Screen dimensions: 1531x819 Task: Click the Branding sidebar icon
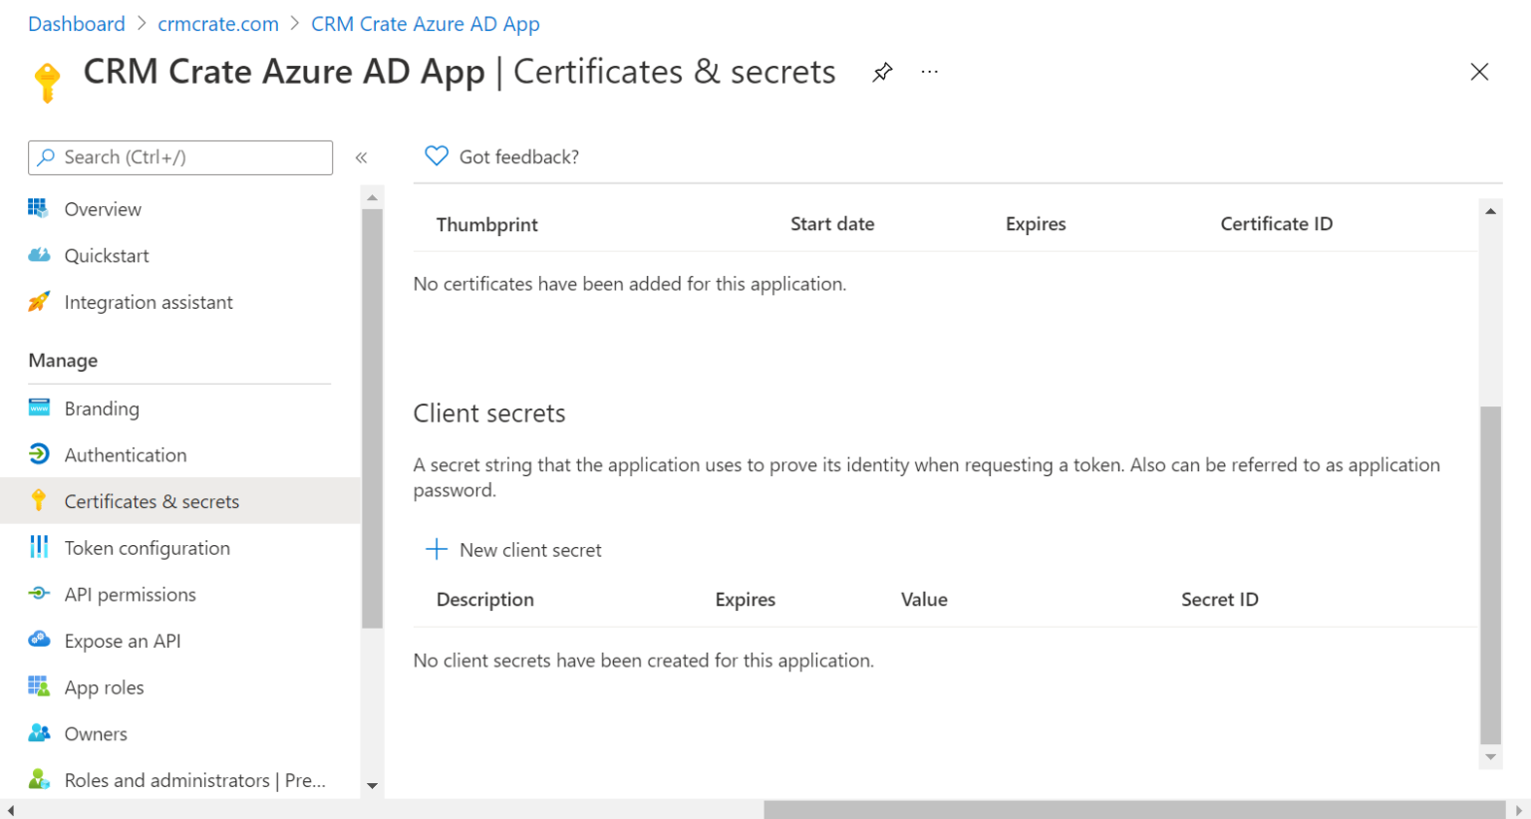coord(38,408)
